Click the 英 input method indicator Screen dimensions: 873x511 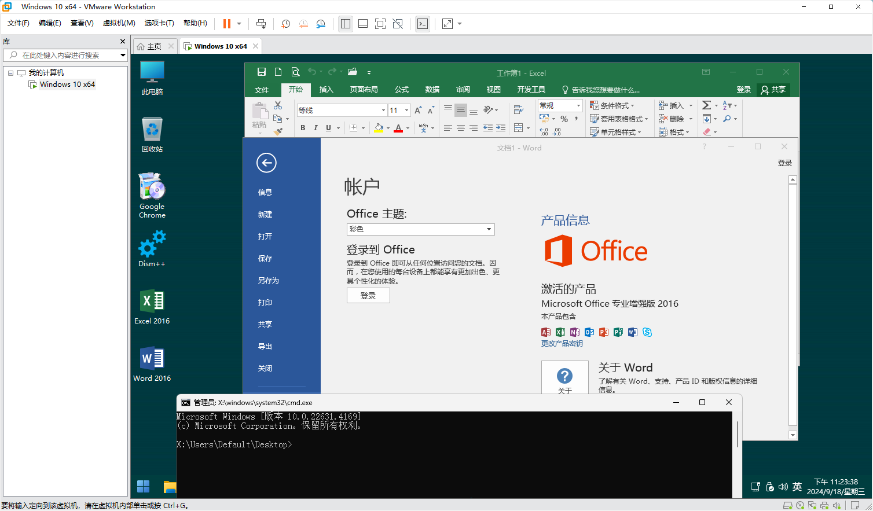797,487
